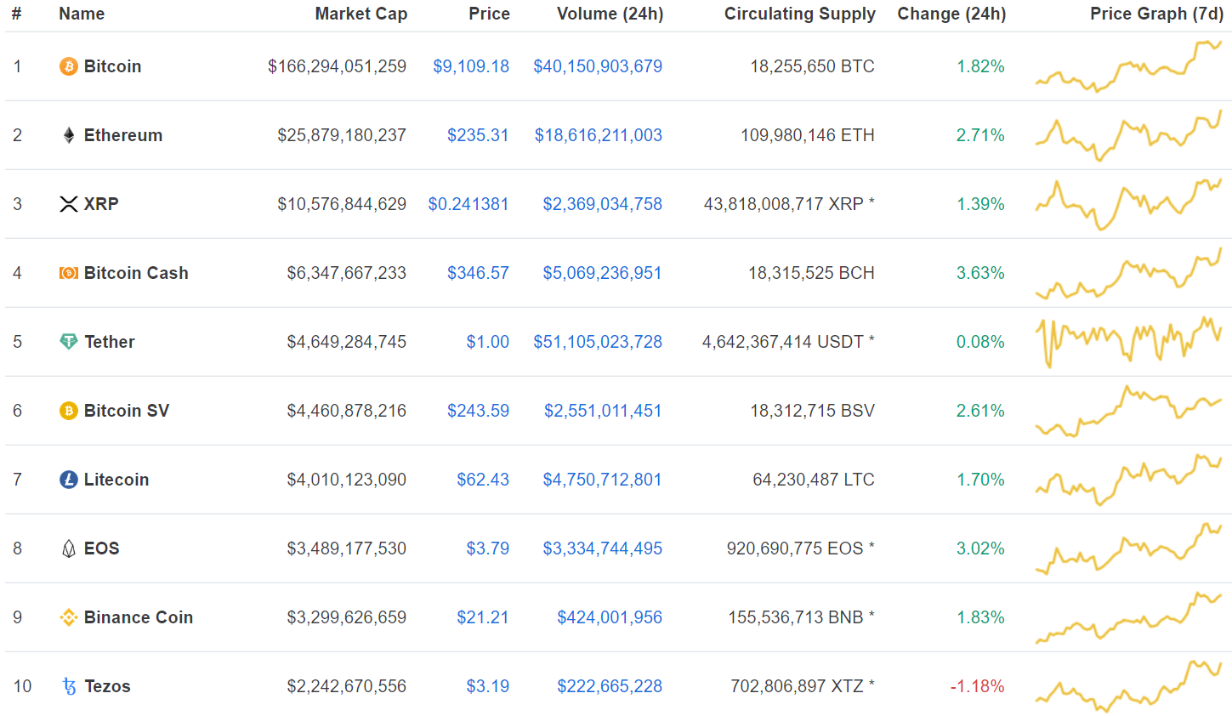
Task: Sort by the Price column header
Action: [x=490, y=14]
